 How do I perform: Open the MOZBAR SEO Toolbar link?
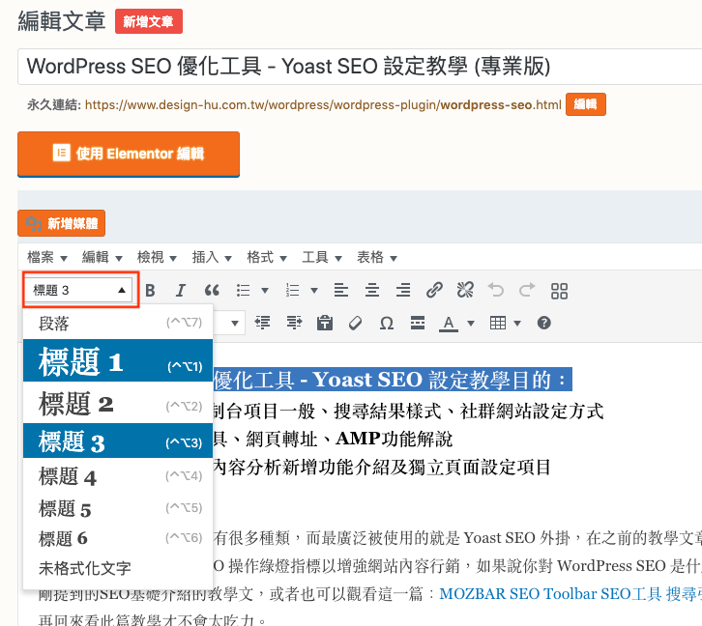pyautogui.click(x=570, y=593)
